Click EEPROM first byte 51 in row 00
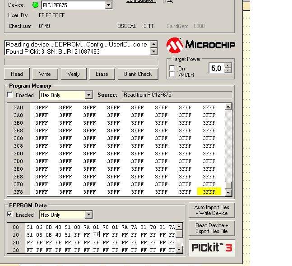The width and height of the screenshot is (292, 266). pyautogui.click(x=30, y=227)
